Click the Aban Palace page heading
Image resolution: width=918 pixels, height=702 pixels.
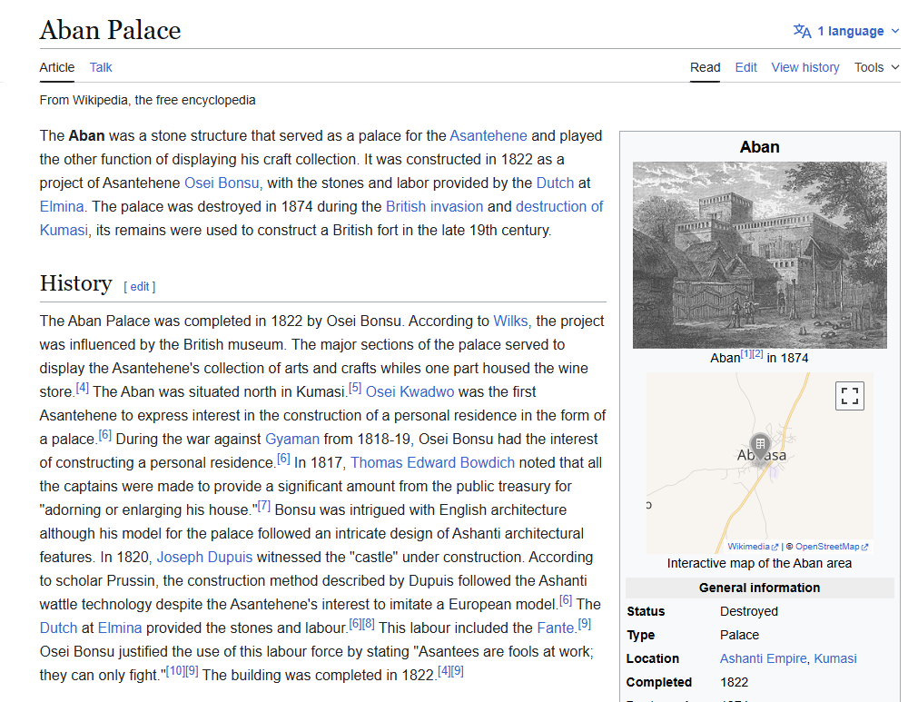[x=110, y=31]
